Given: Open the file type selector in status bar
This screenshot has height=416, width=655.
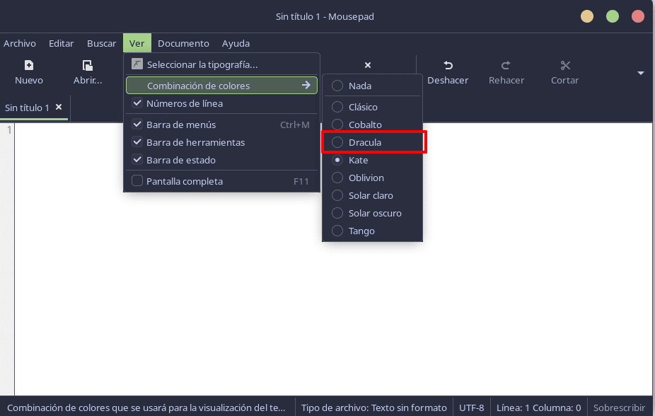Looking at the screenshot, I should click(373, 408).
